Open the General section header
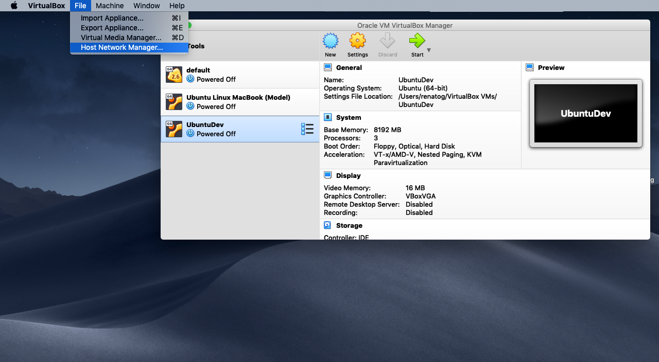This screenshot has height=362, width=659. (x=349, y=67)
